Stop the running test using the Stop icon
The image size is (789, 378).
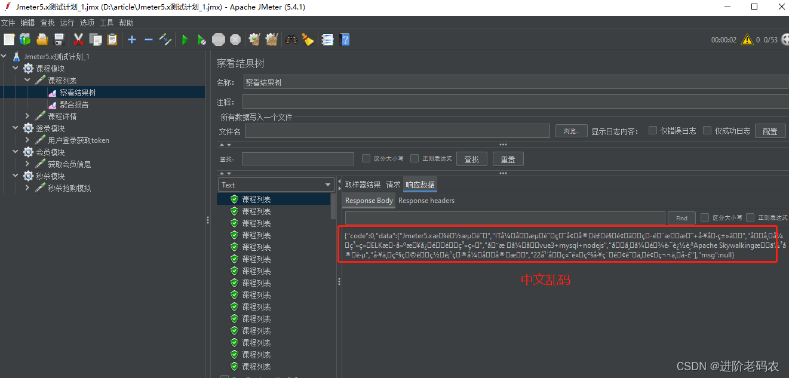[218, 39]
